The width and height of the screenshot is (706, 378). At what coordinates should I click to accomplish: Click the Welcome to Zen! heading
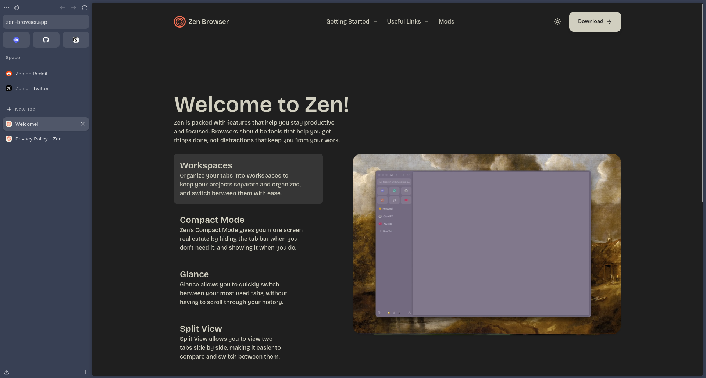(261, 105)
